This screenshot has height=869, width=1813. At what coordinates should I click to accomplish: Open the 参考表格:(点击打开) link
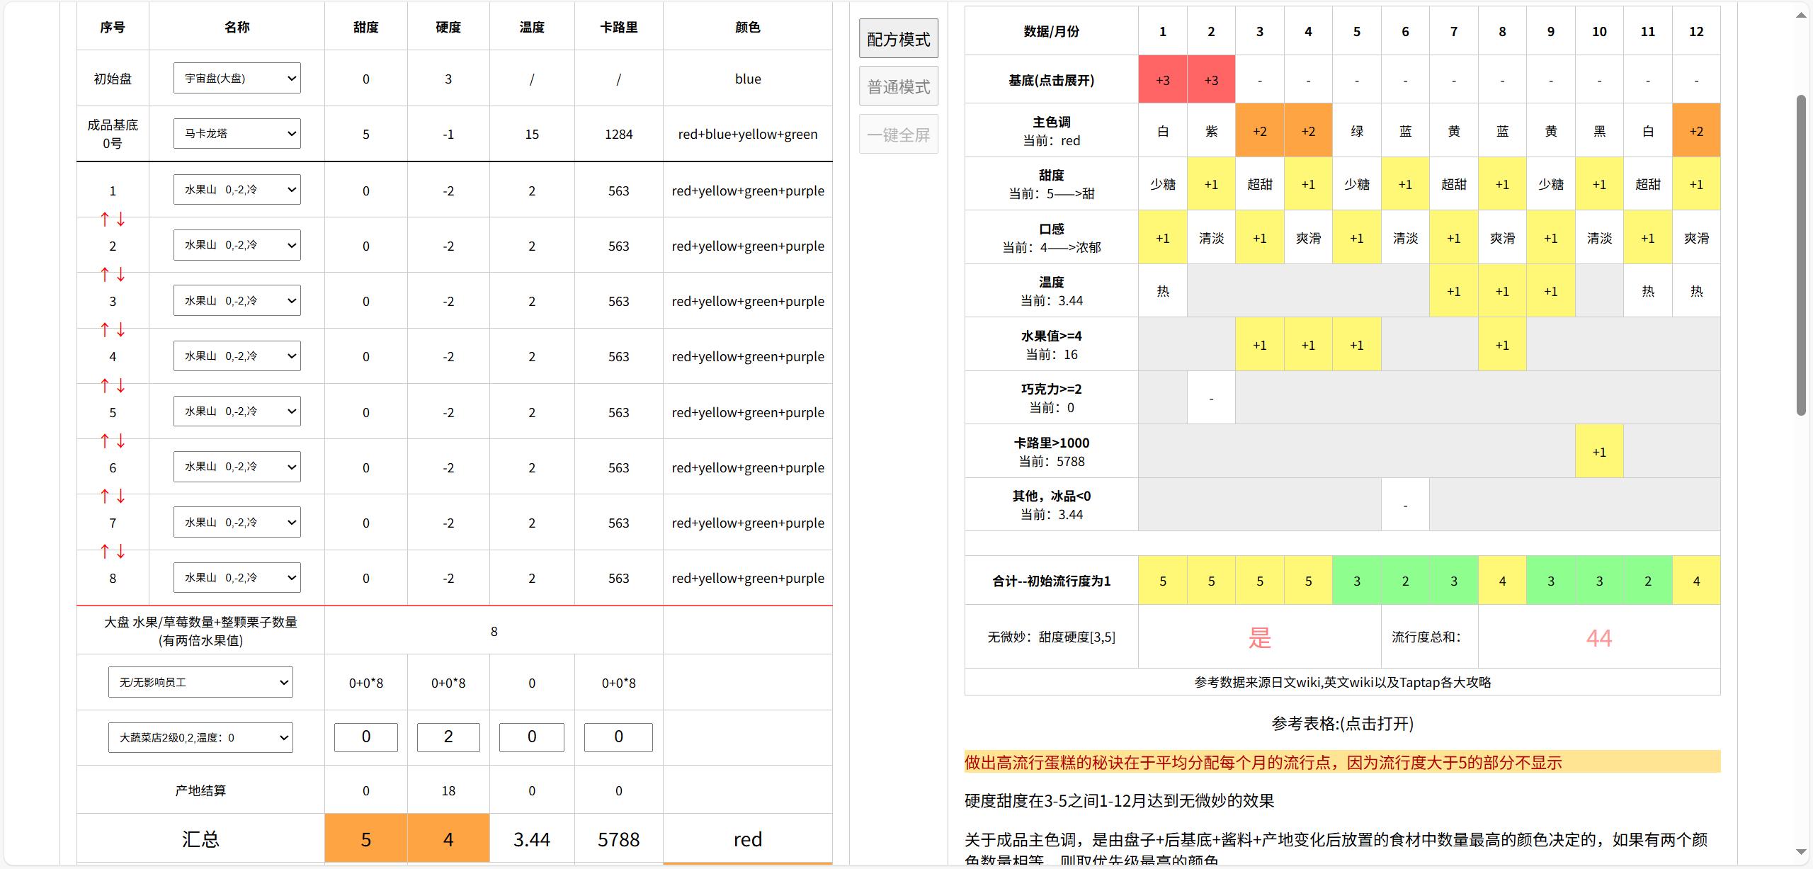[1343, 724]
